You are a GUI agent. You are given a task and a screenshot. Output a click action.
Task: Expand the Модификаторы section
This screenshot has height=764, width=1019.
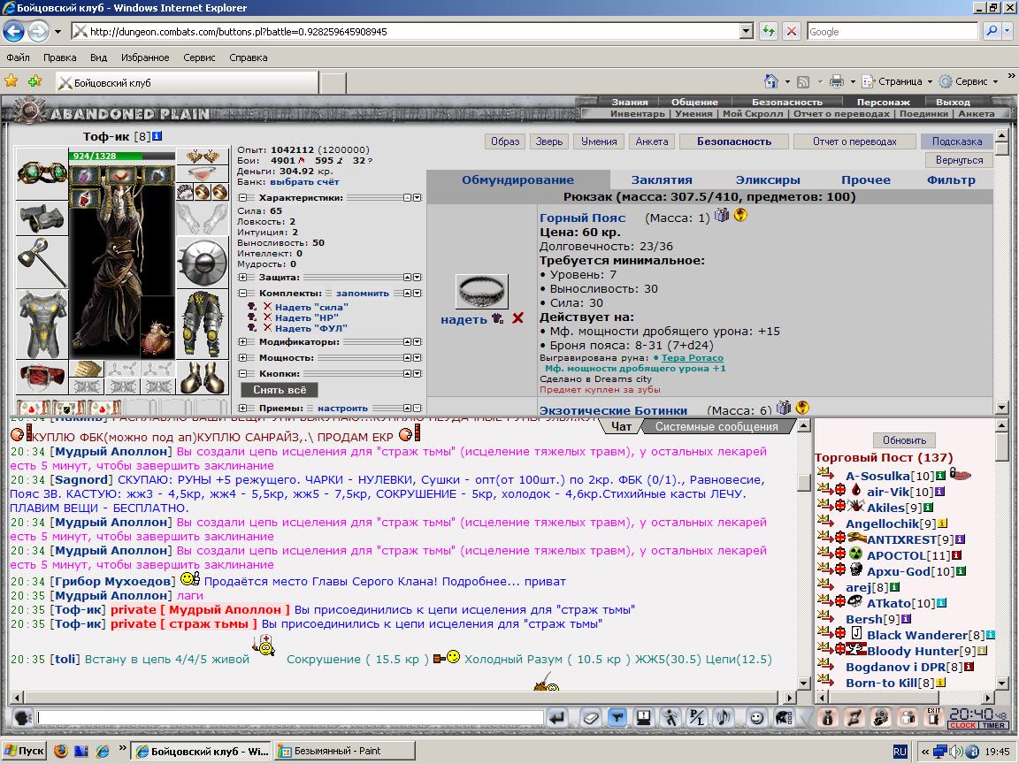point(242,341)
